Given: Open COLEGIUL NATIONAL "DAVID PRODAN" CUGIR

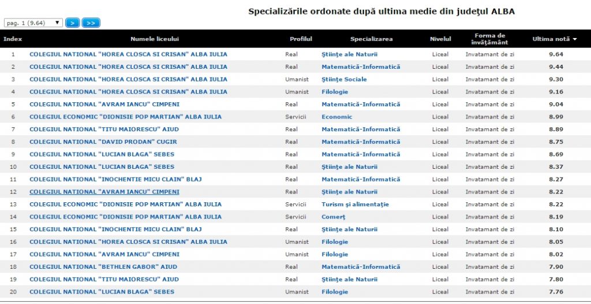Looking at the screenshot, I should (103, 142).
